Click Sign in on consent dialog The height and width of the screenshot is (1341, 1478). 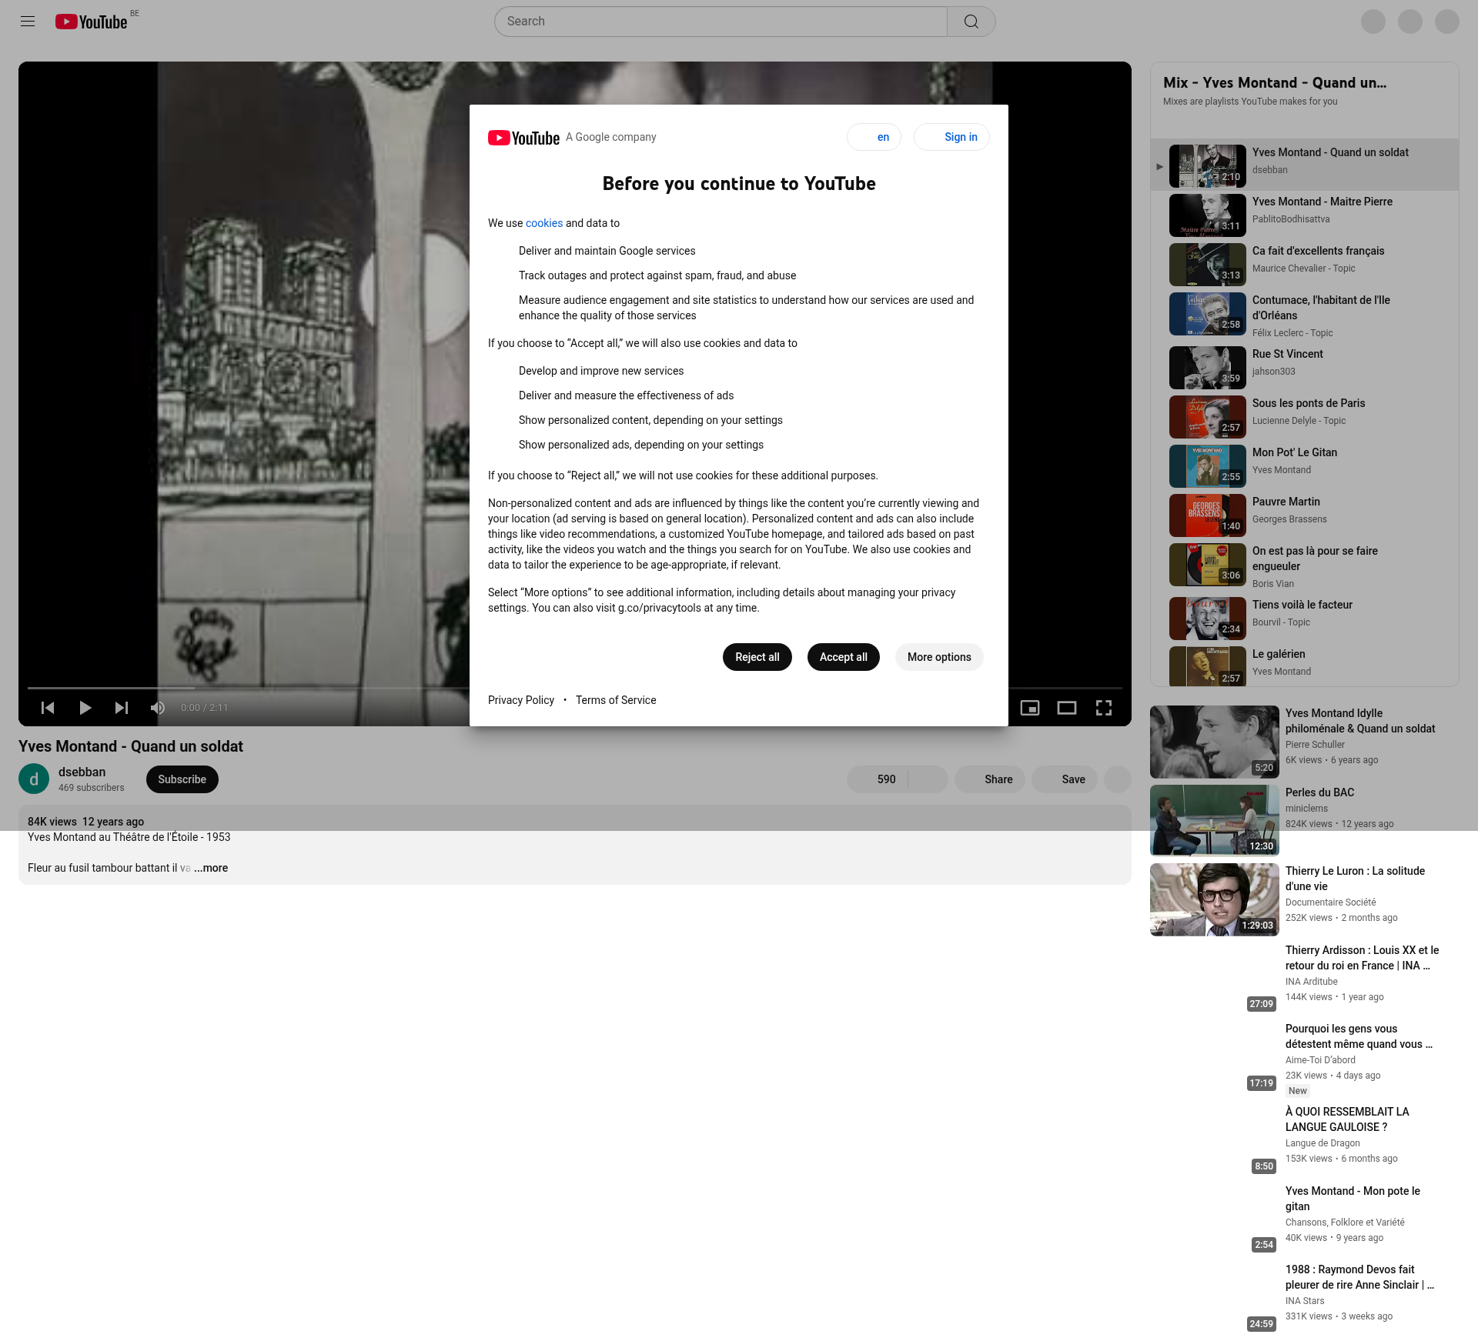951,137
